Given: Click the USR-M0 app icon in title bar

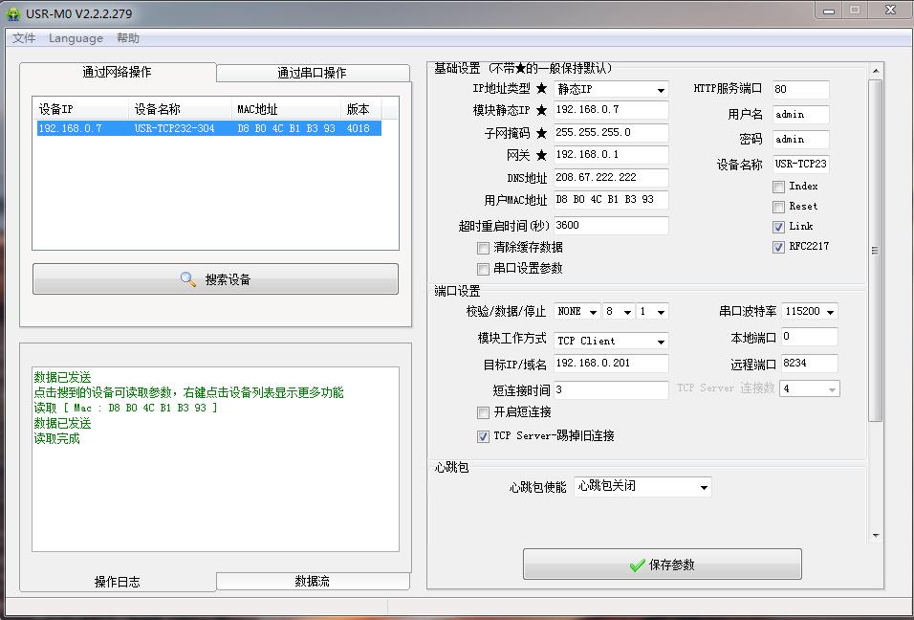Looking at the screenshot, I should 13,13.
